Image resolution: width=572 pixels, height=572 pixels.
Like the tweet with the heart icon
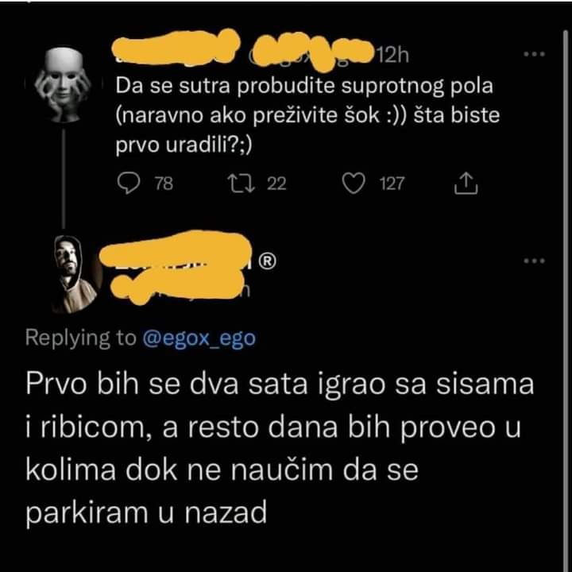[x=354, y=184]
